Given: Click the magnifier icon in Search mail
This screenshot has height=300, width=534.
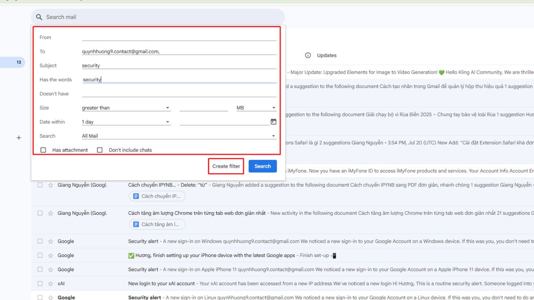Looking at the screenshot, I should point(39,17).
